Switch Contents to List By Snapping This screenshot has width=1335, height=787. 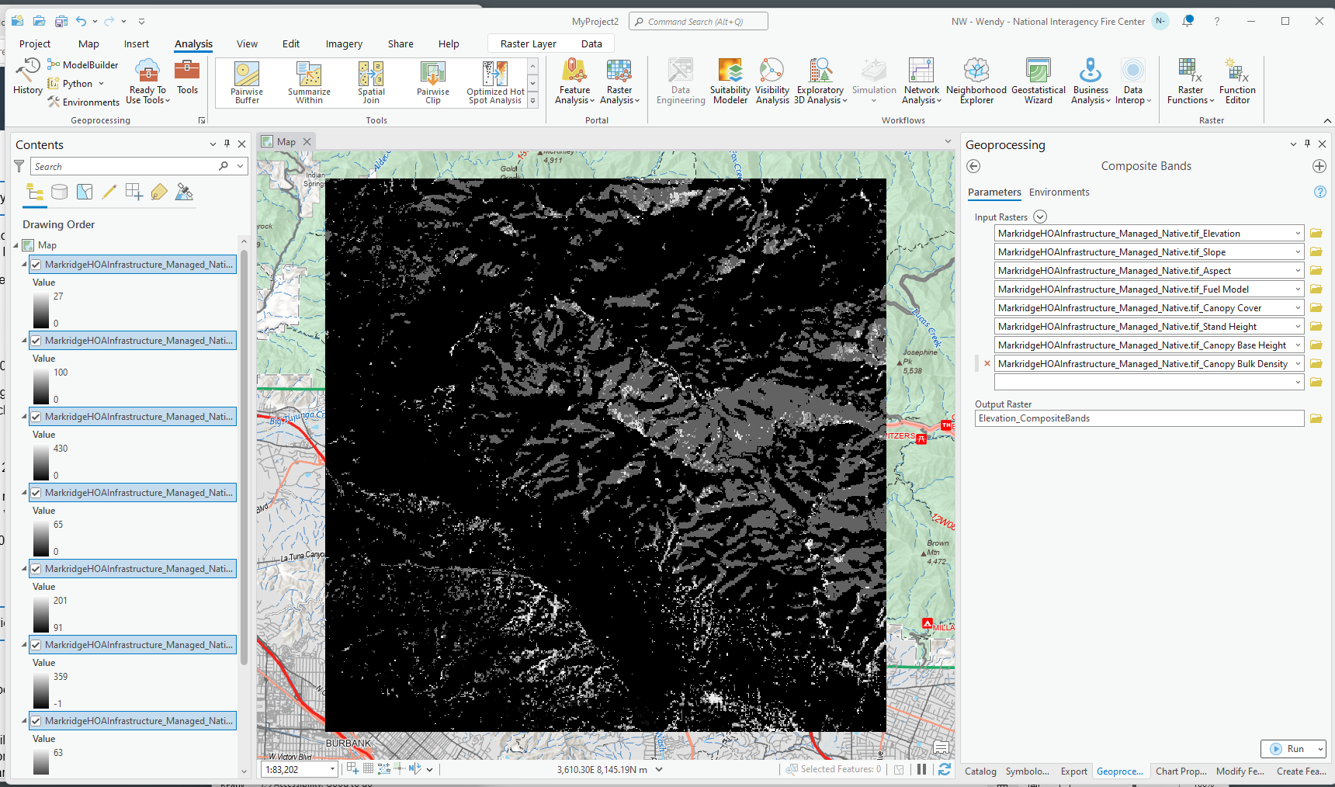pyautogui.click(x=134, y=192)
